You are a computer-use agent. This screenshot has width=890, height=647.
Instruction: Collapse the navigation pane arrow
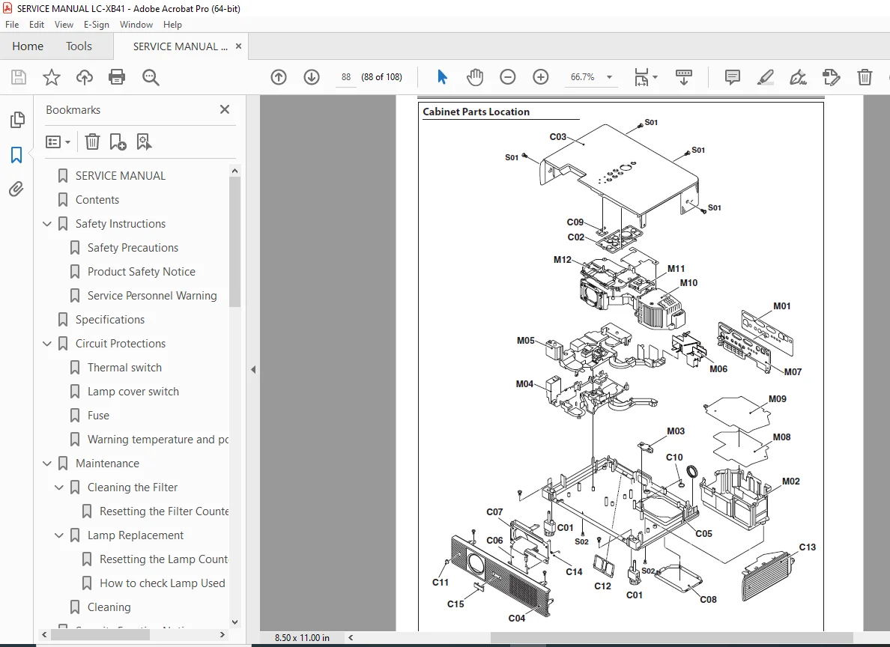click(x=253, y=369)
